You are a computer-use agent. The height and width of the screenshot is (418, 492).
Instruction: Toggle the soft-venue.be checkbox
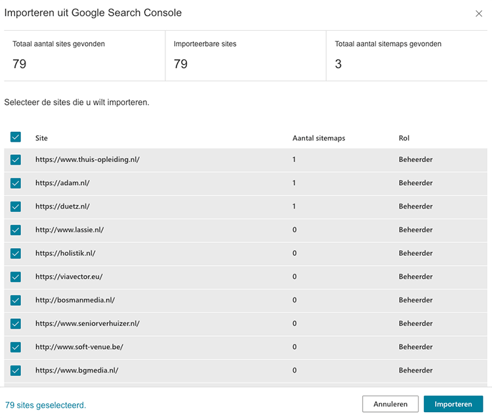point(15,347)
